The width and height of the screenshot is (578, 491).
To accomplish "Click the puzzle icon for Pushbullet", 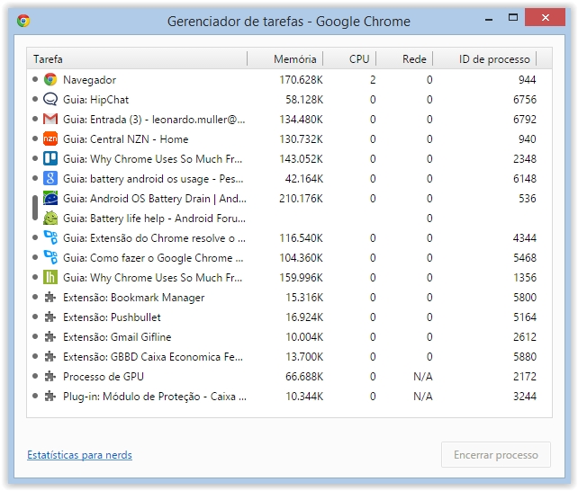I will (50, 317).
